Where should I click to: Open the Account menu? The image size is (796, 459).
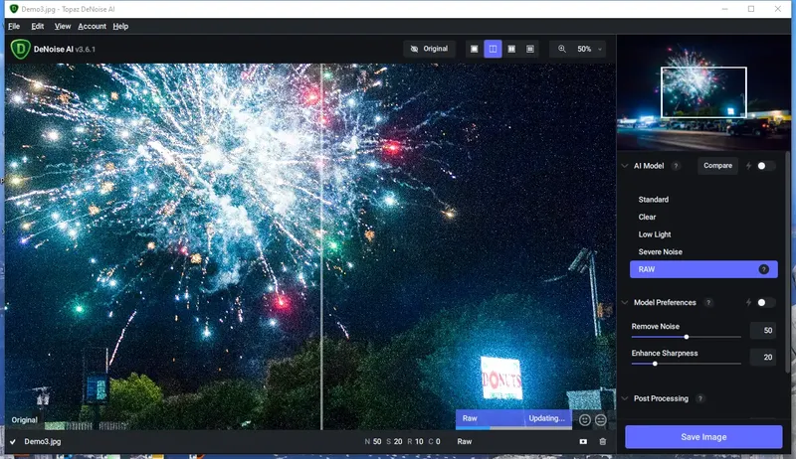[x=92, y=27]
